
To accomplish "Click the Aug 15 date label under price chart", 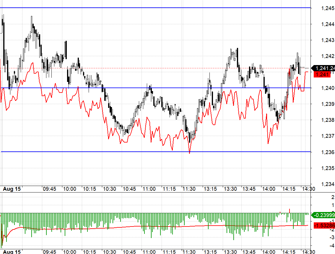I will point(12,189).
